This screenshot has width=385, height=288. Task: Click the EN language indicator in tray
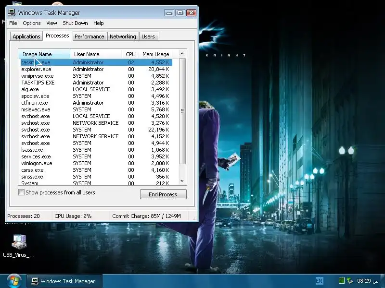[x=319, y=281]
